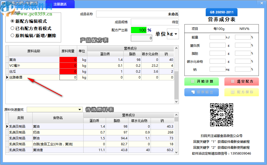
Task: Click the 原料名称 column header
Action: (x=34, y=51)
